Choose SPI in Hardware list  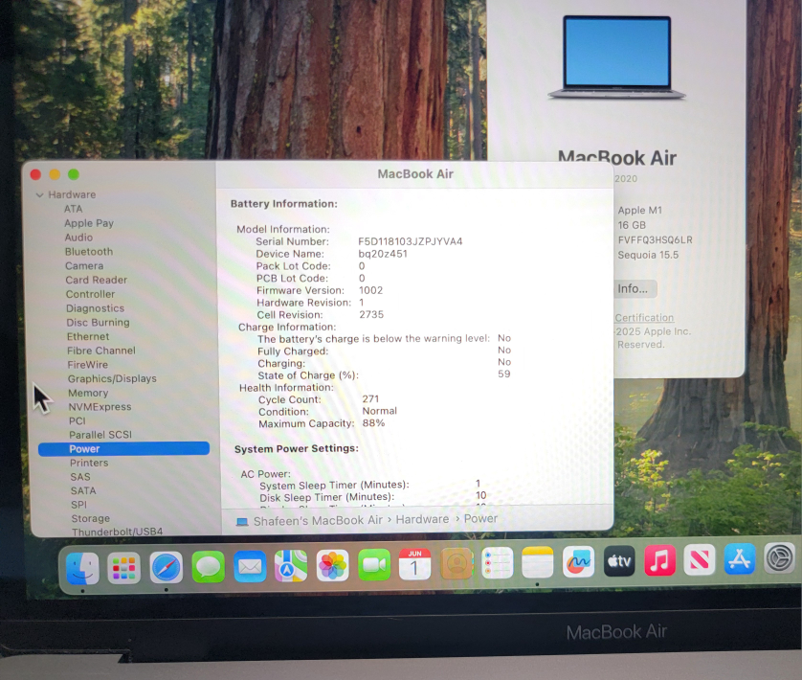(79, 505)
